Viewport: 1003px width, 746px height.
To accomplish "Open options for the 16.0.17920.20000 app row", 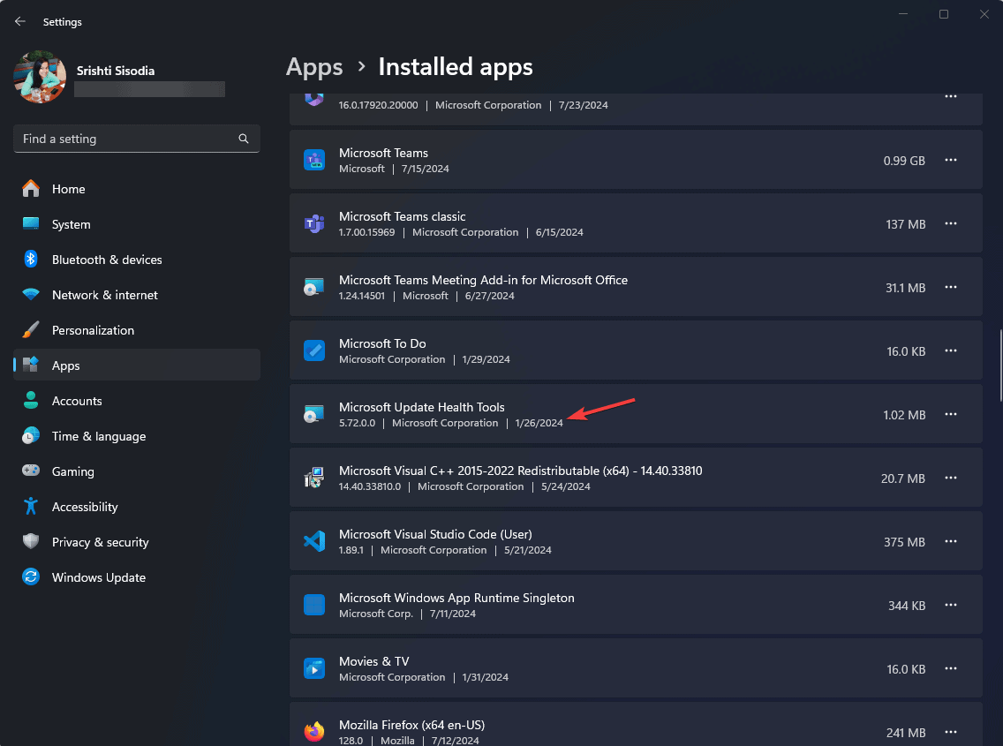I will [951, 96].
